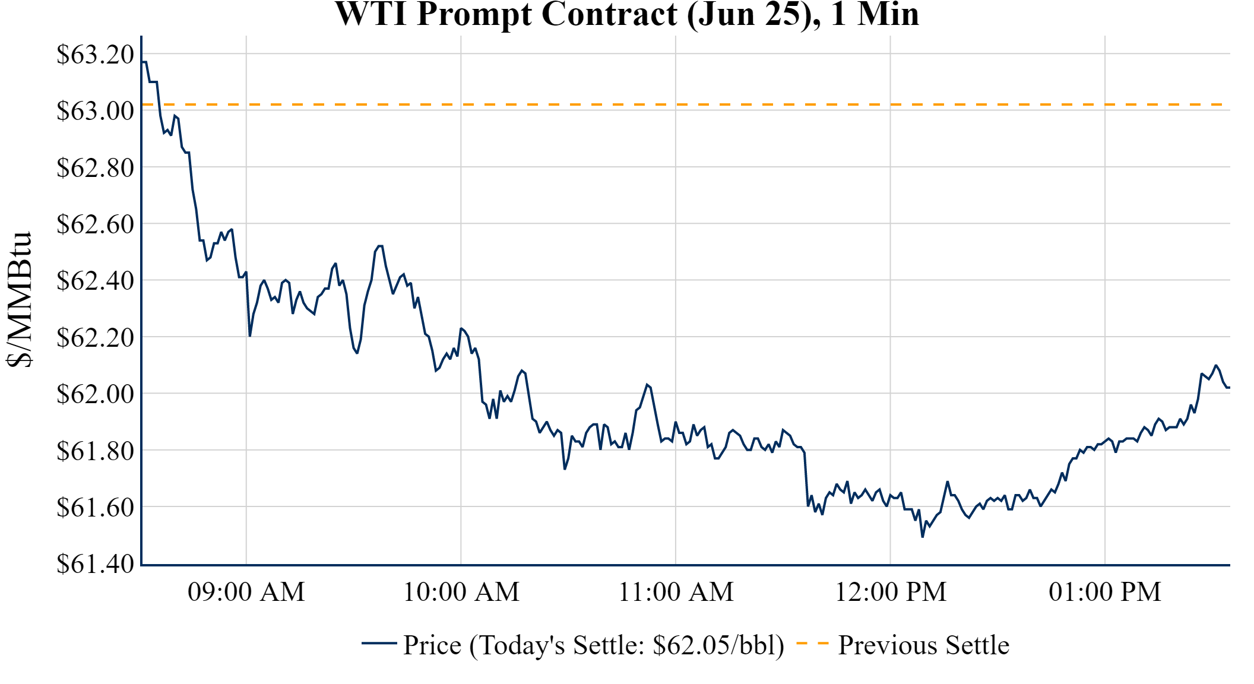Toggle the Price series legend entry

click(593, 645)
